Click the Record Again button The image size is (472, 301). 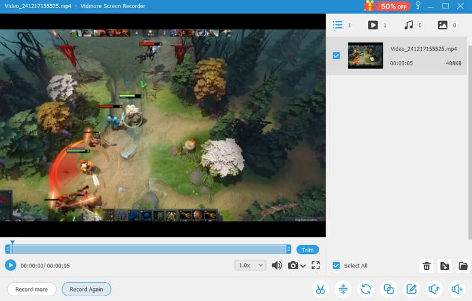tap(86, 289)
